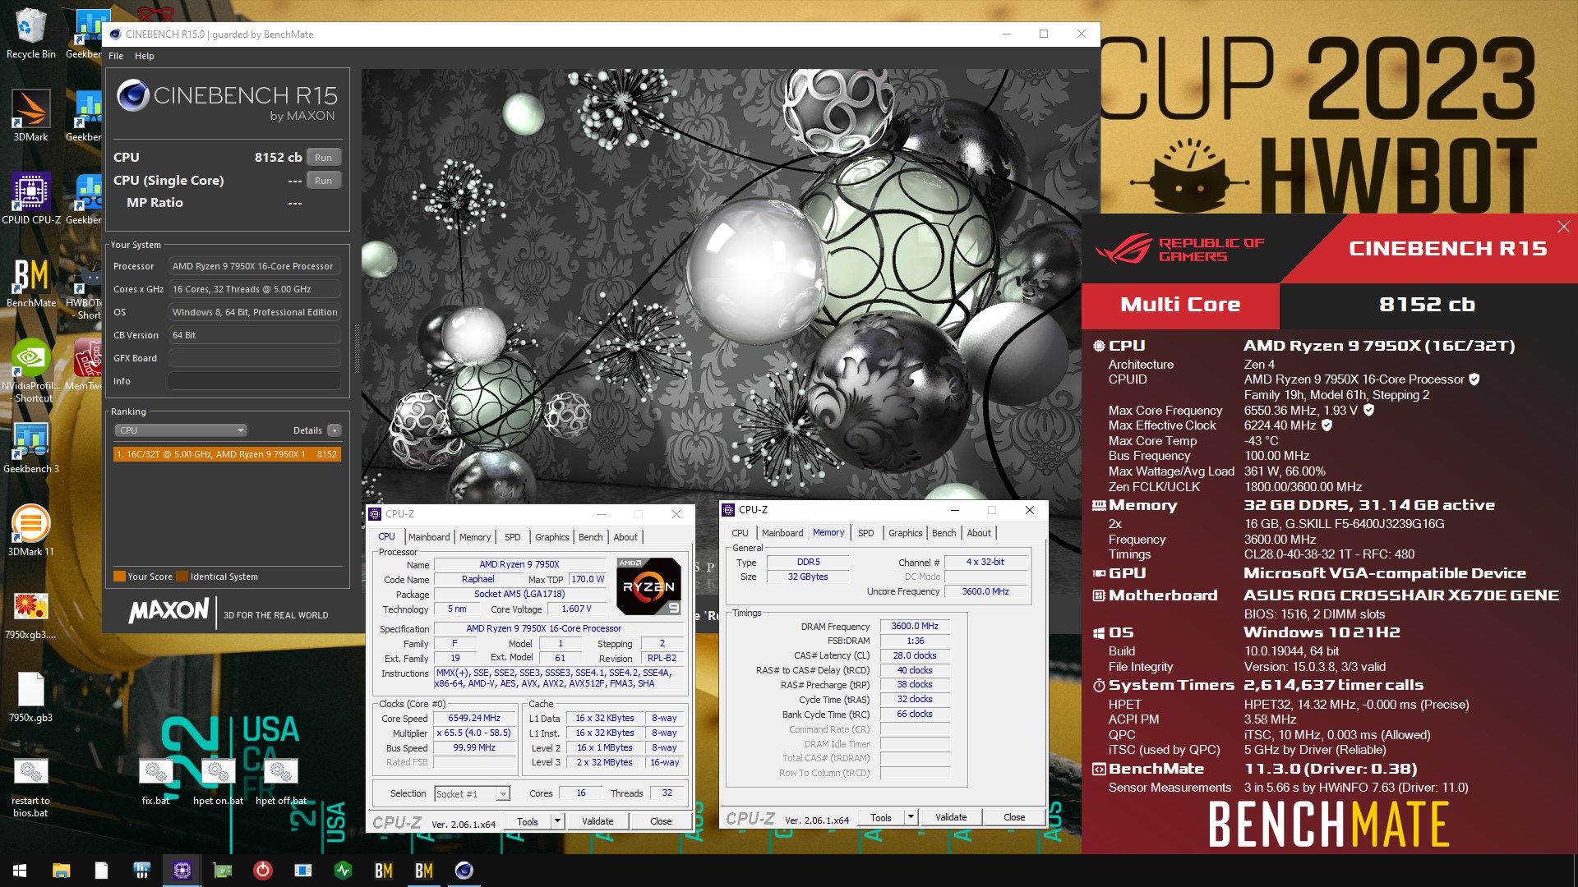1578x887 pixels.
Task: Switch to the CPU tab in right CPU-Z
Action: (x=740, y=533)
